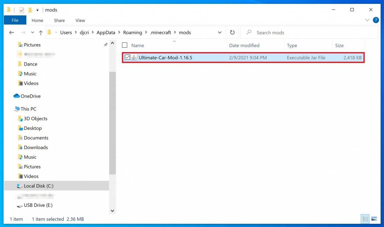Click the AppData breadcrumb segment

[106, 32]
